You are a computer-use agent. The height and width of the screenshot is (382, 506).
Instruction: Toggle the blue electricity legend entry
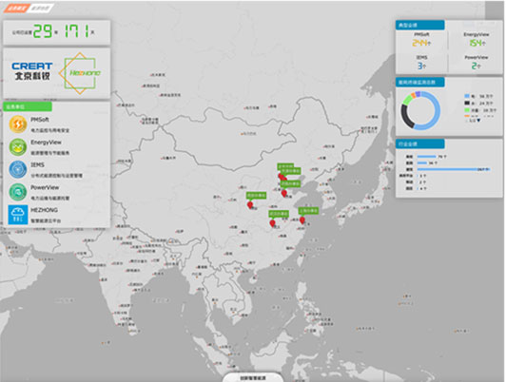(478, 96)
